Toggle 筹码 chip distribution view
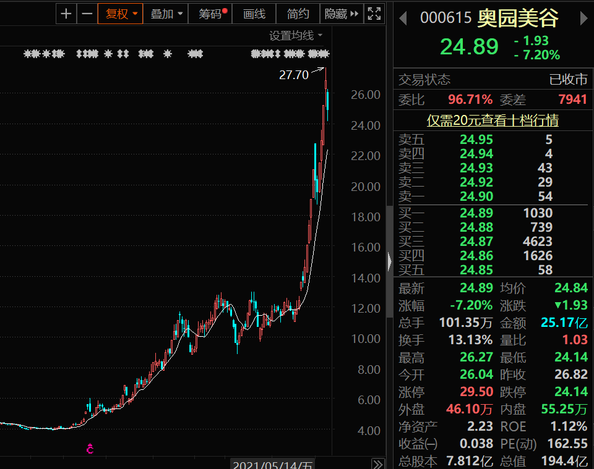Image resolution: width=594 pixels, height=469 pixels. point(210,14)
